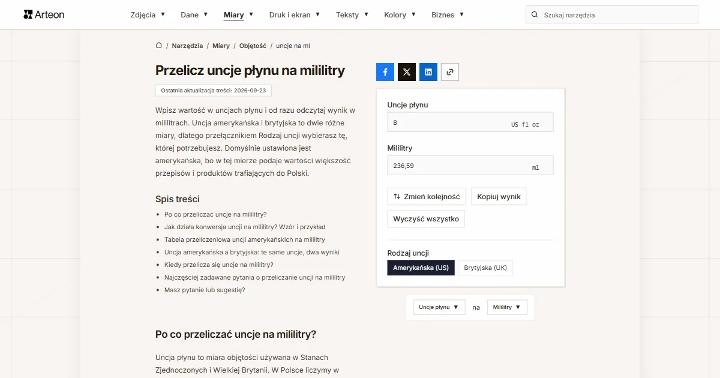This screenshot has width=720, height=378.
Task: Swap units with Zmień kolejność
Action: click(x=427, y=197)
